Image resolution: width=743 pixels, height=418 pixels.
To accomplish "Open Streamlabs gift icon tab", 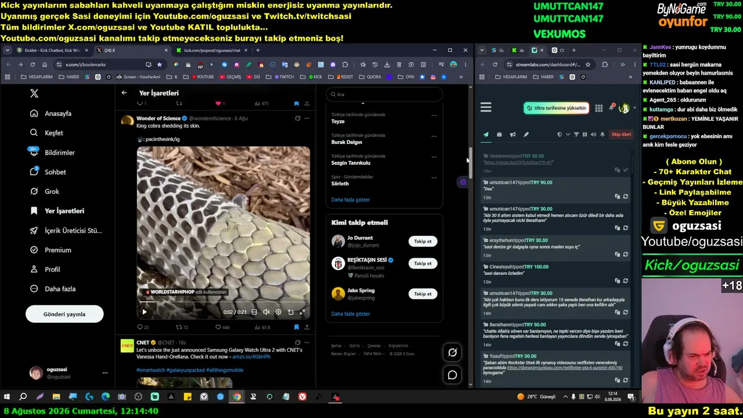I will [x=499, y=135].
